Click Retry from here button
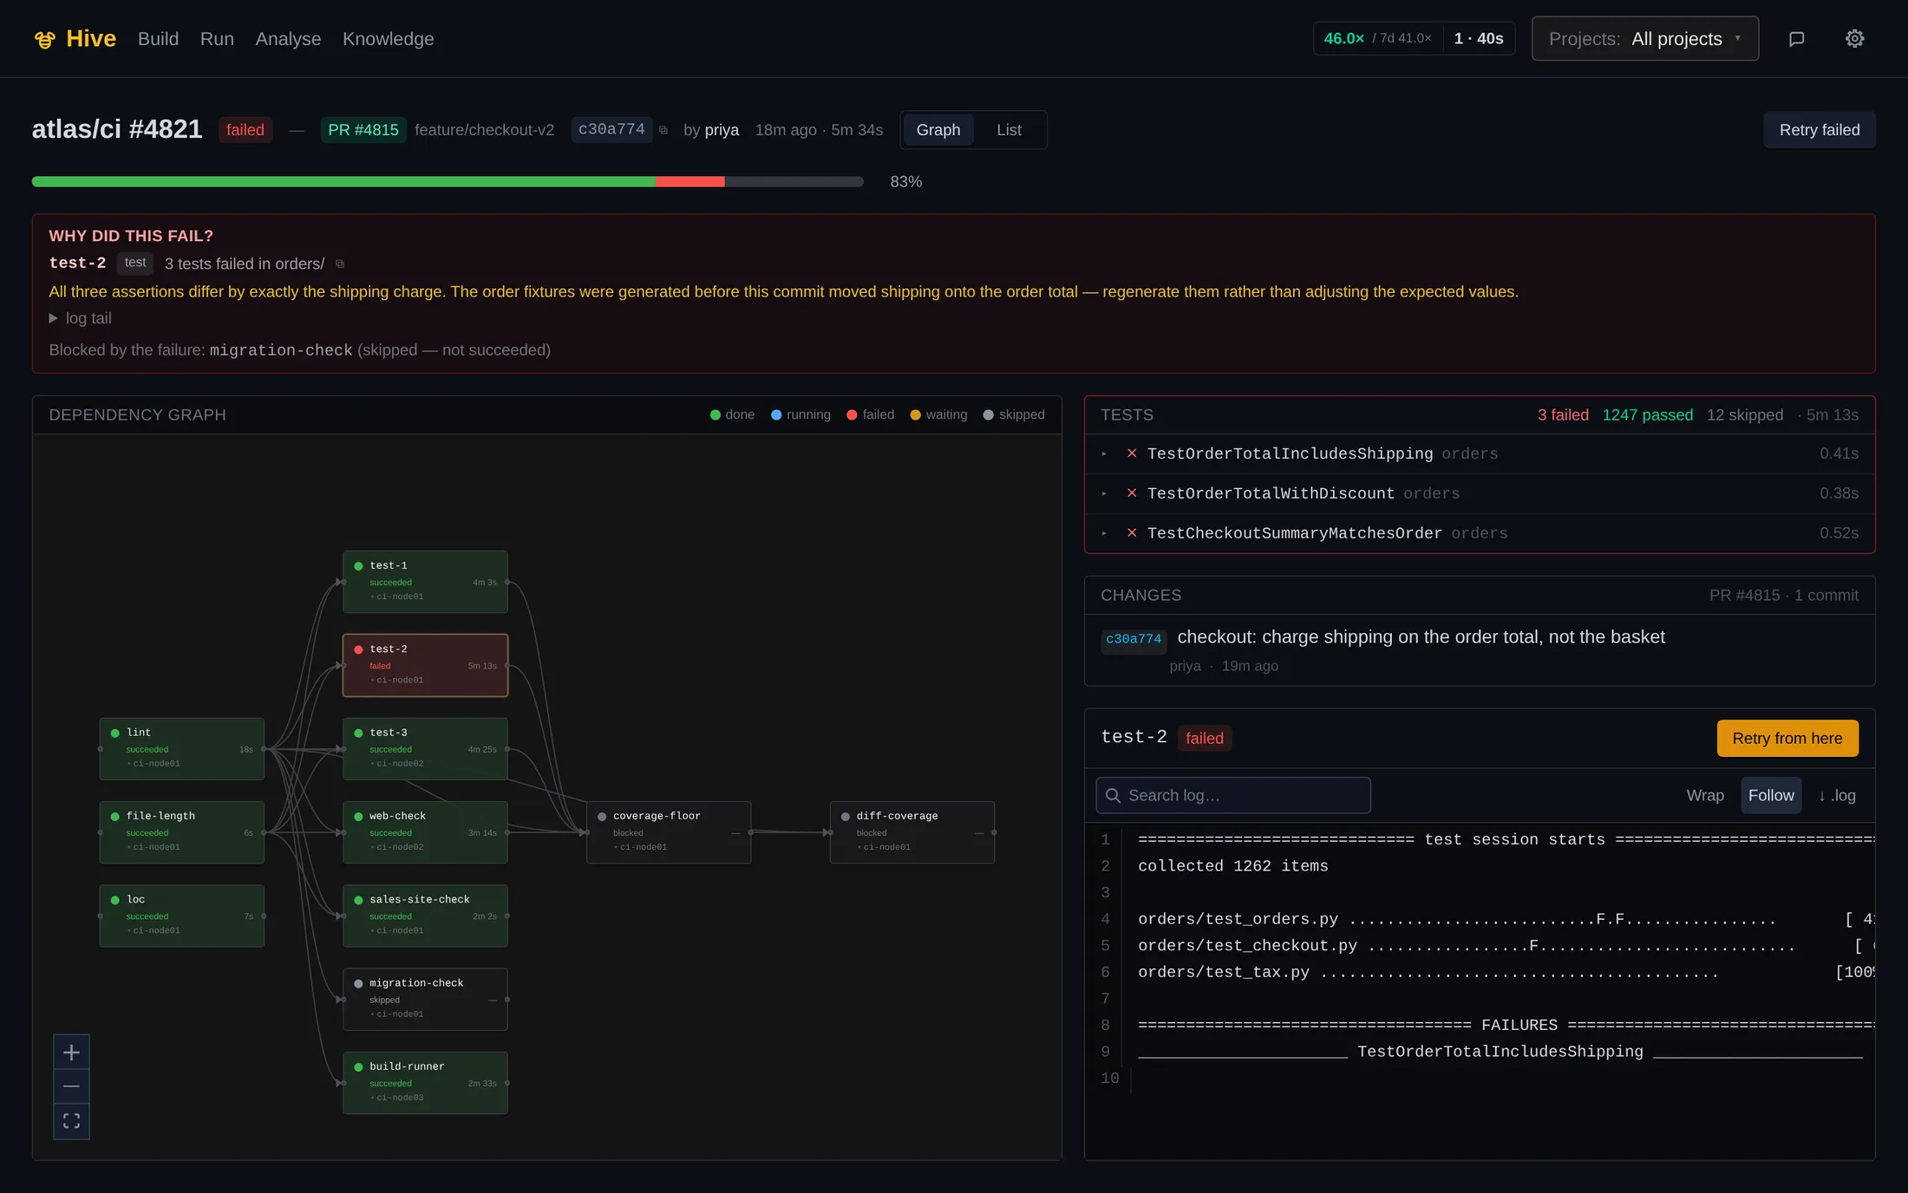The height and width of the screenshot is (1193, 1908). [x=1787, y=739]
